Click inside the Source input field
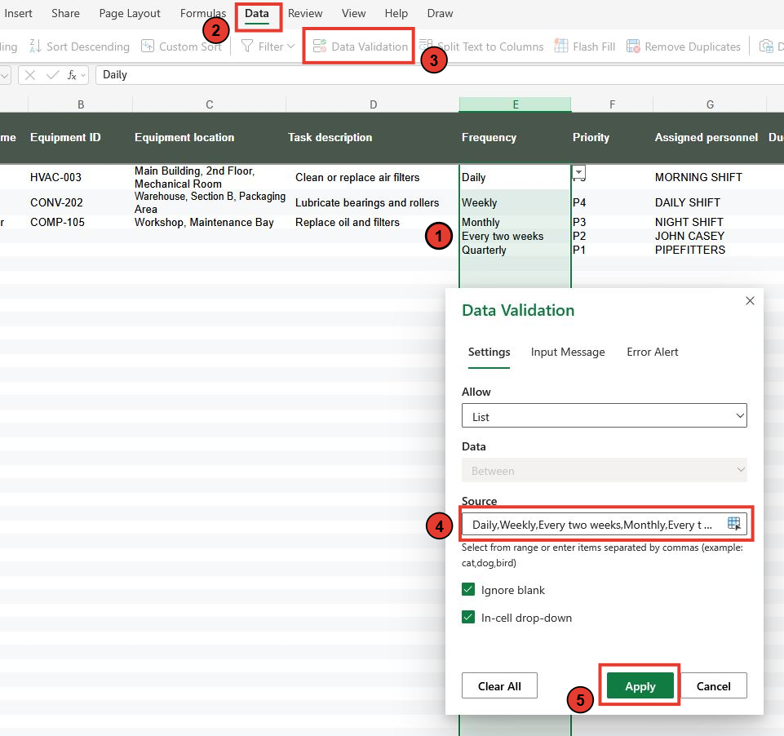The width and height of the screenshot is (784, 736). click(x=596, y=524)
